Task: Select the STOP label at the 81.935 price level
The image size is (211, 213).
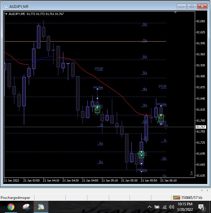Action: pos(99,68)
